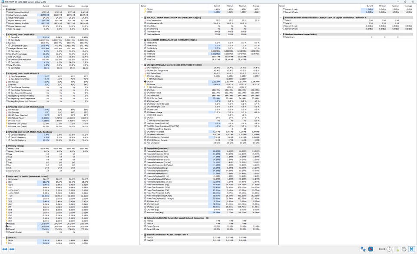417x254 pixels.
Task: Expand the Core VIDs row
Action: point(7,37)
